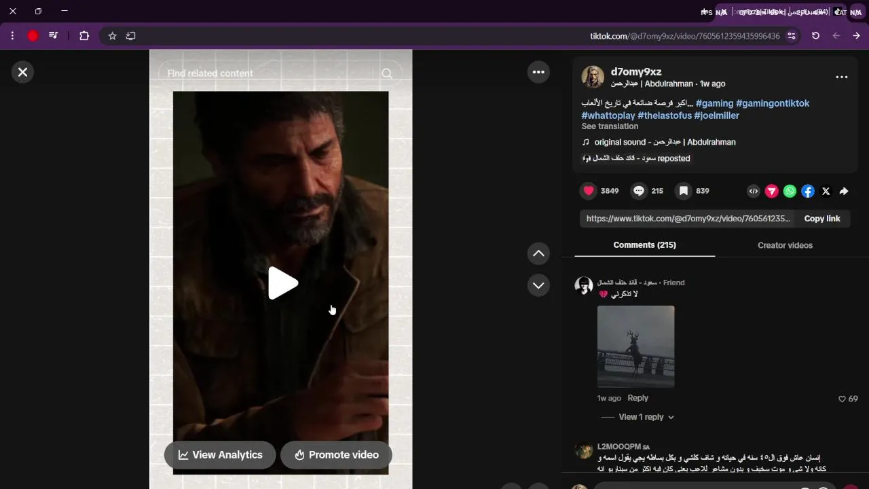Reply to the first comment
This screenshot has width=869, height=489.
tap(637, 398)
